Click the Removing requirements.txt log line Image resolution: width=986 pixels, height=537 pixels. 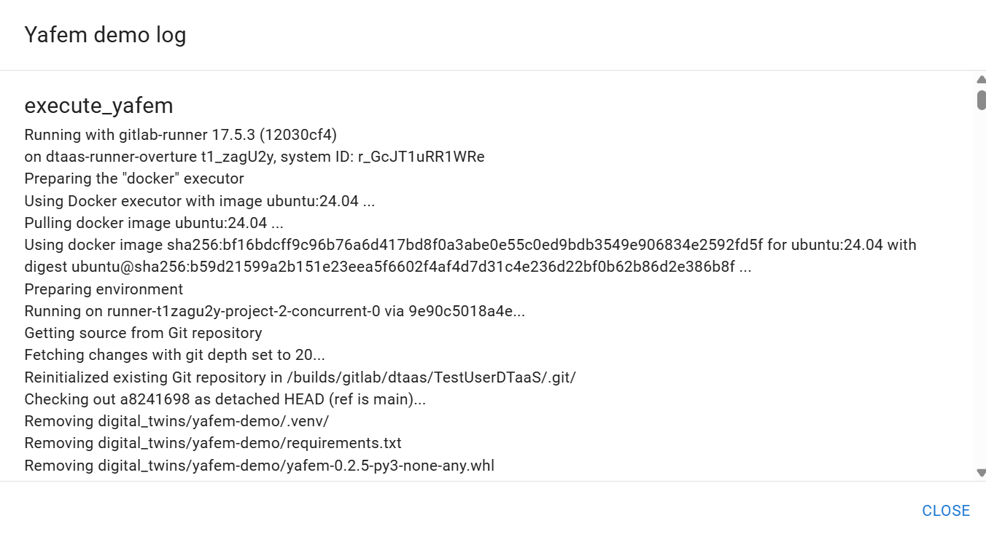pos(214,443)
